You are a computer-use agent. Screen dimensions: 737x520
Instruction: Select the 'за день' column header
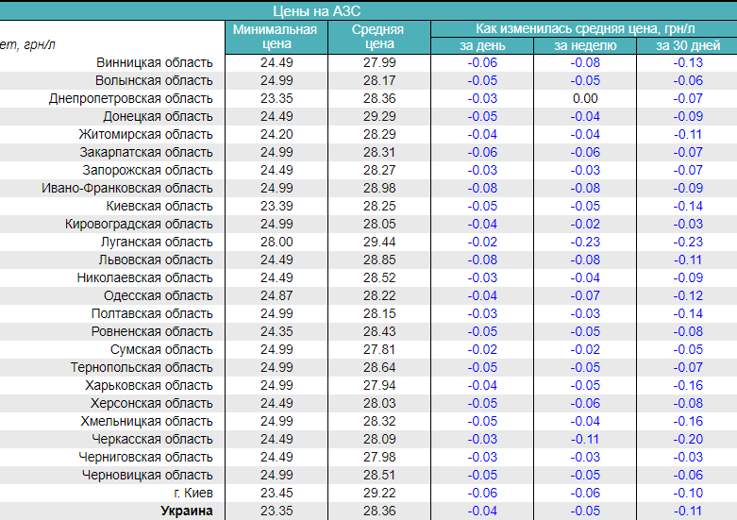(x=482, y=45)
